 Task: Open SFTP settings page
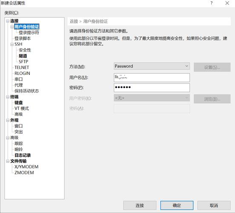23,62
